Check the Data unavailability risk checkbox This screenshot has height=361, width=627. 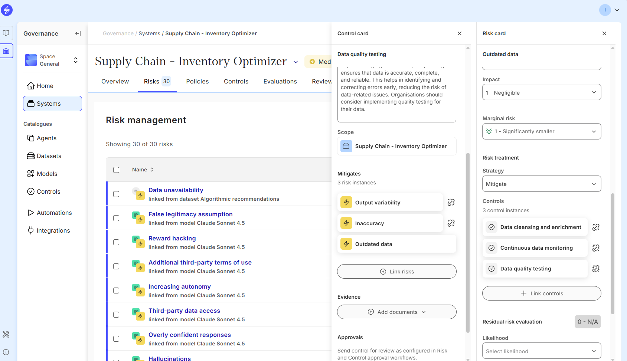coord(116,194)
